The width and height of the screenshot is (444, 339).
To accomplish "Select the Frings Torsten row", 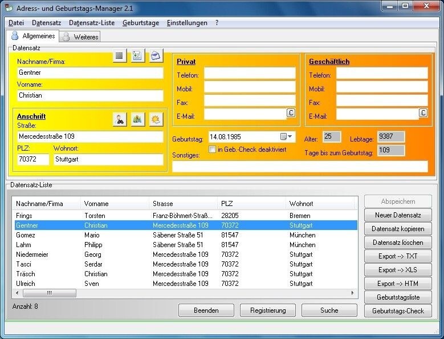I will (x=186, y=216).
